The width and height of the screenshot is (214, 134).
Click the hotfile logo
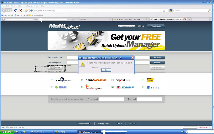pos(150,80)
